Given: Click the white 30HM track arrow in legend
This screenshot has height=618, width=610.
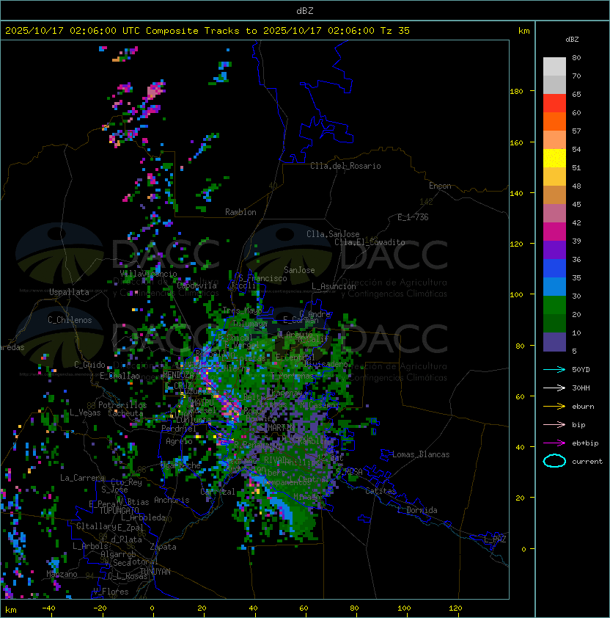Looking at the screenshot, I should pos(554,388).
